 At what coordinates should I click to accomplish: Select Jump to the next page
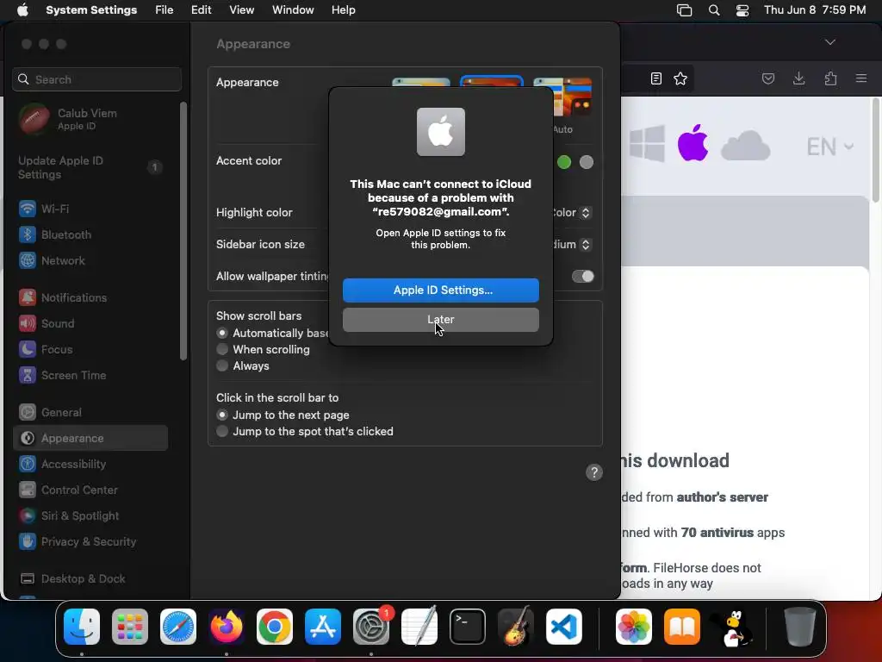[x=222, y=415]
